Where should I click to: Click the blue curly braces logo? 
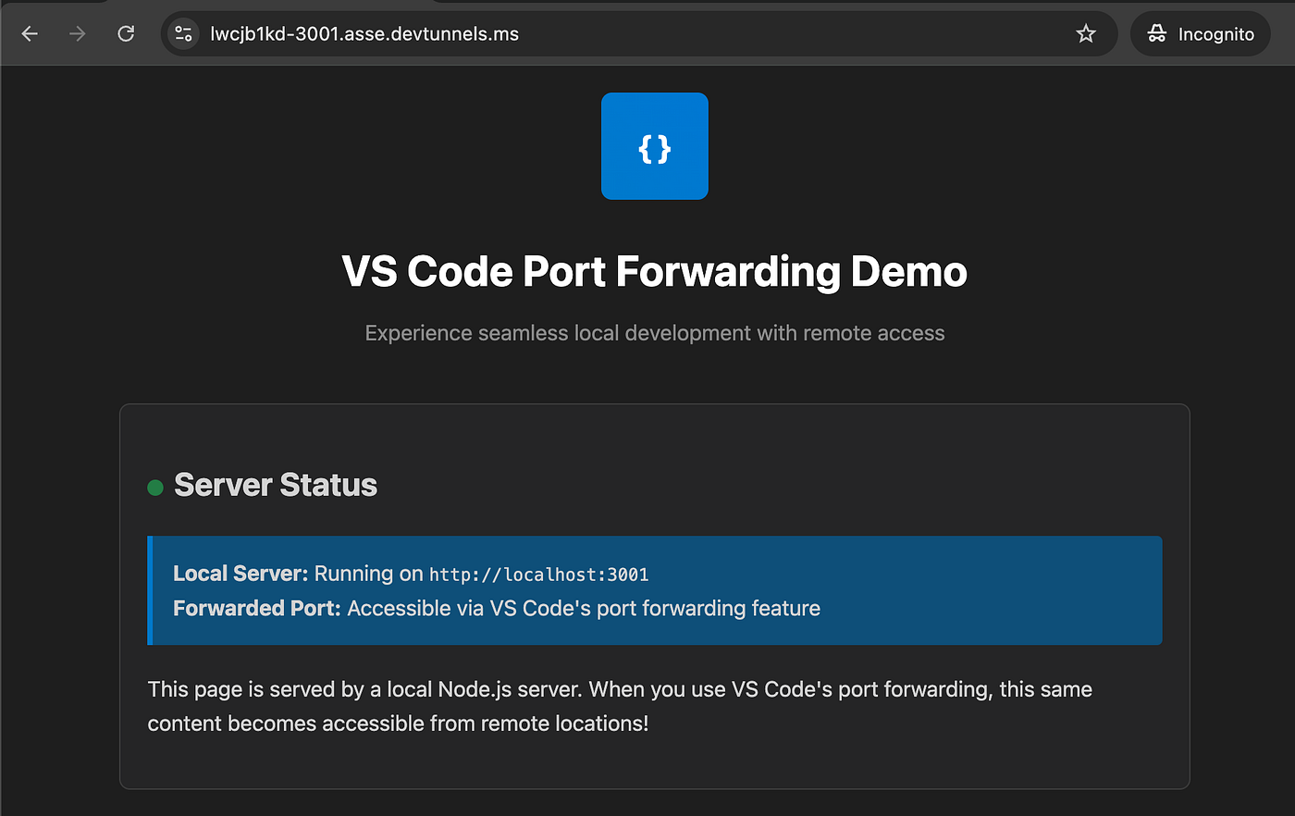pos(655,146)
